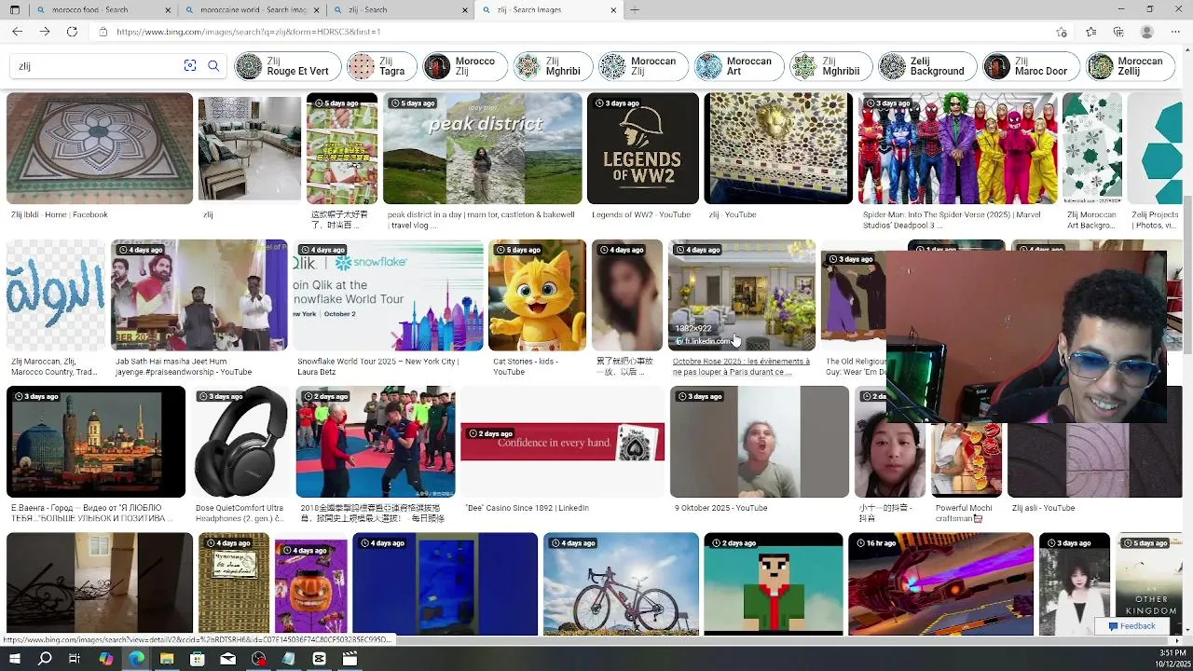Screen dimensions: 1193x671
Task: Open 'Zlij asli - YouTube' link
Action: (1043, 508)
